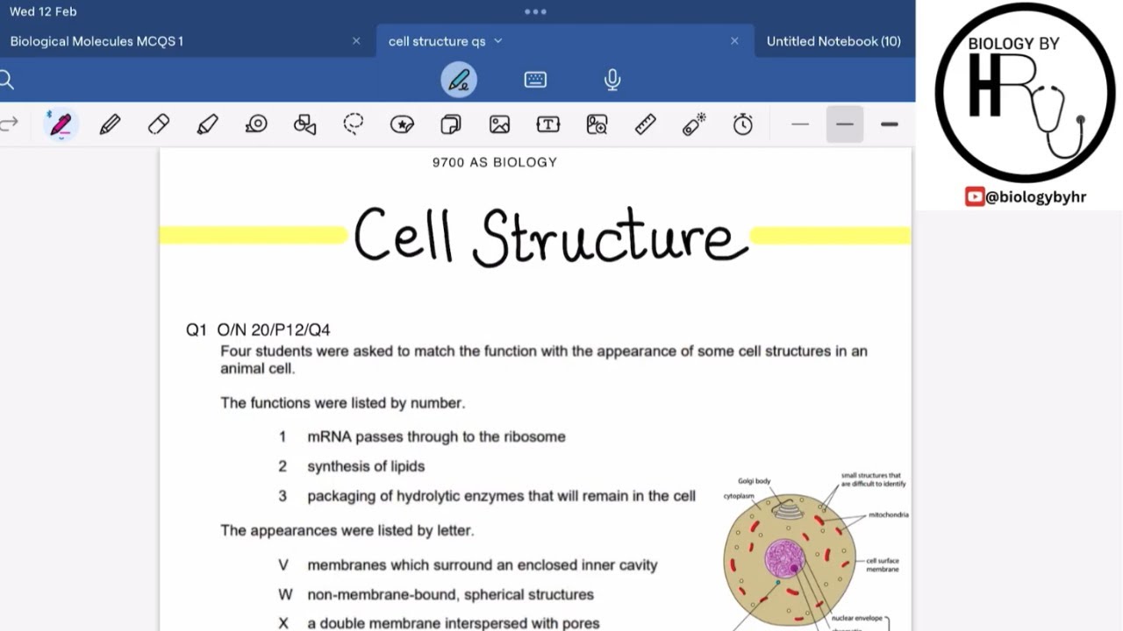1123x631 pixels.
Task: Select the pink pen tool
Action: pyautogui.click(x=61, y=124)
